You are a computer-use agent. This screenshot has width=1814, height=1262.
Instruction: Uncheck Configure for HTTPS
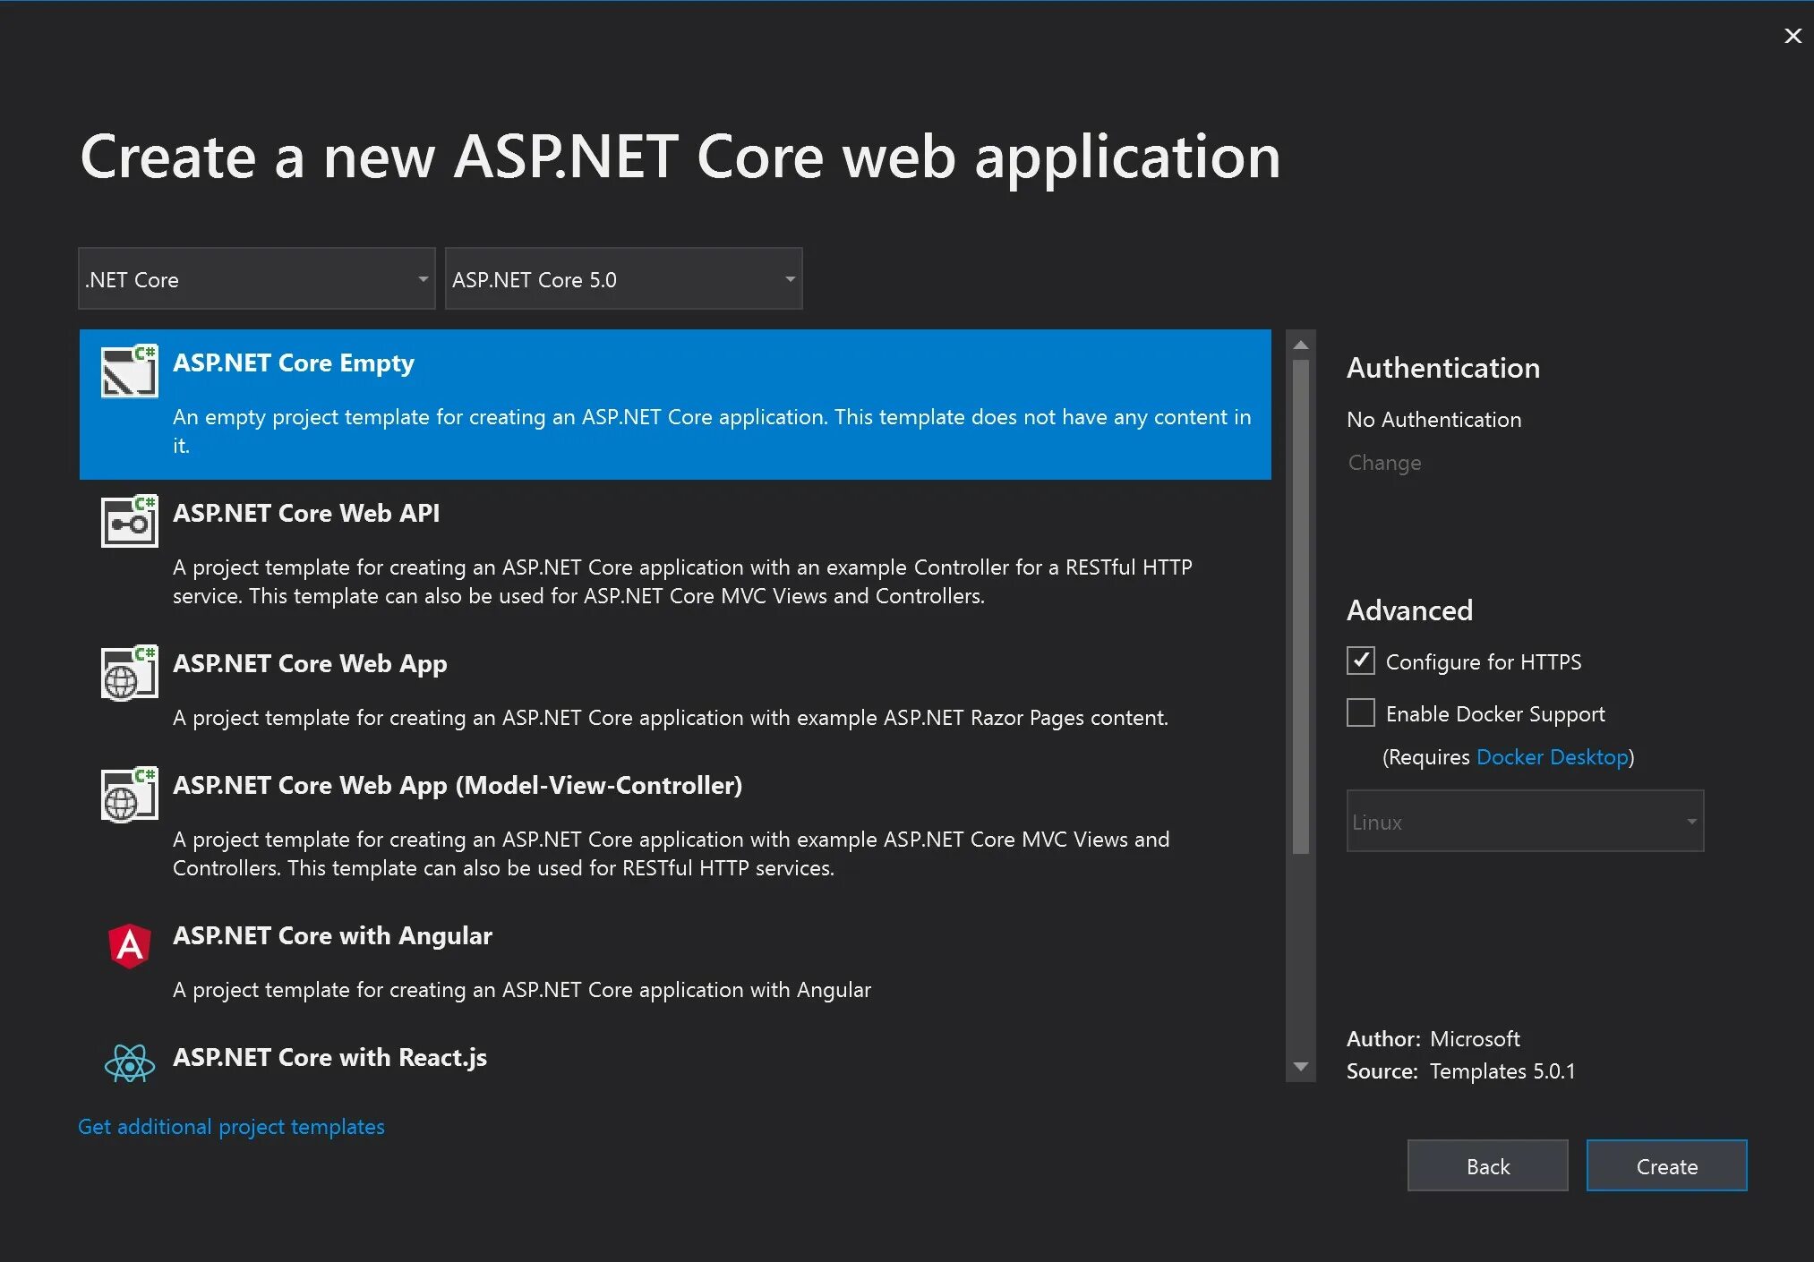[x=1360, y=661]
